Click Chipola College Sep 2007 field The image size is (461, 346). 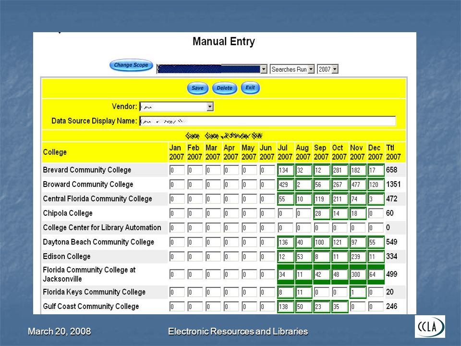pos(322,213)
